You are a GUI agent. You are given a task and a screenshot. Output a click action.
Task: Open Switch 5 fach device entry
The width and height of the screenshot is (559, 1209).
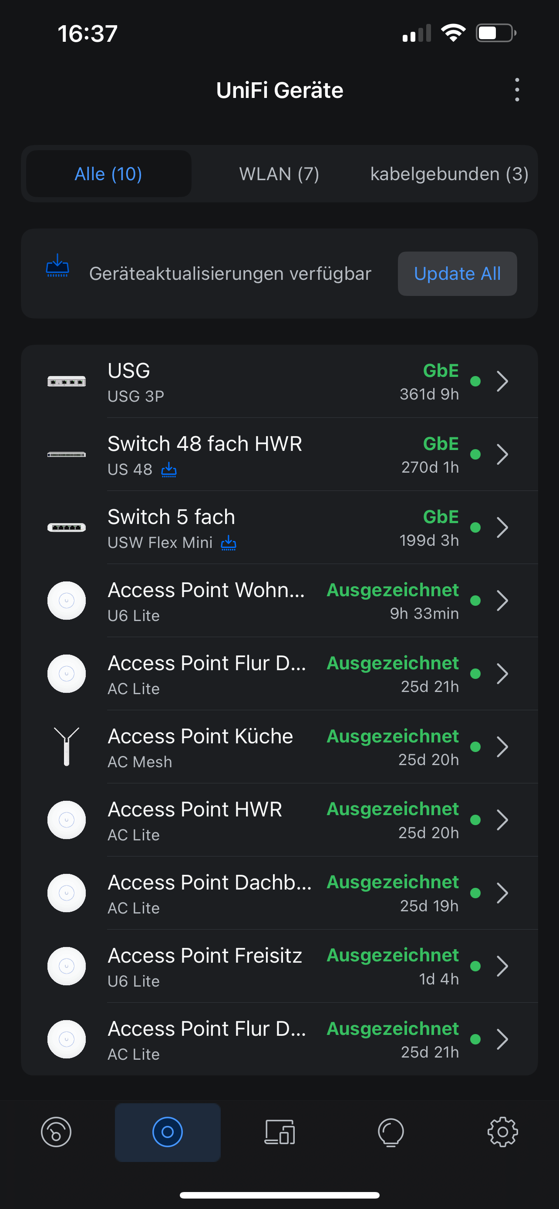(x=279, y=527)
